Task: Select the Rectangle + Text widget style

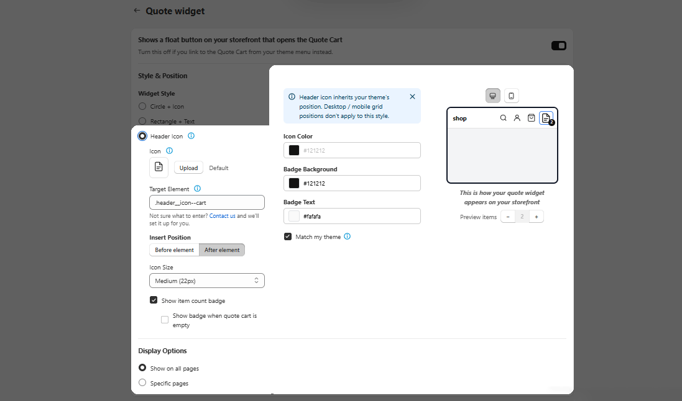Action: pyautogui.click(x=142, y=121)
